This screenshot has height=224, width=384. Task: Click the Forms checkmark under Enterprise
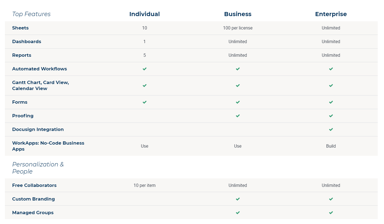331,102
